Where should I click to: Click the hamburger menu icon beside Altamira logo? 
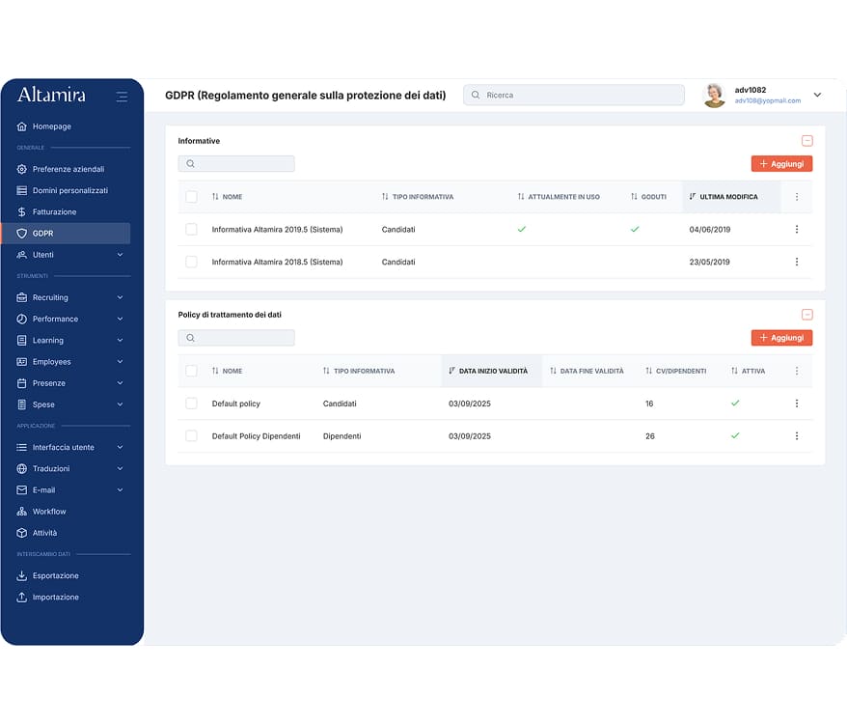[x=122, y=96]
